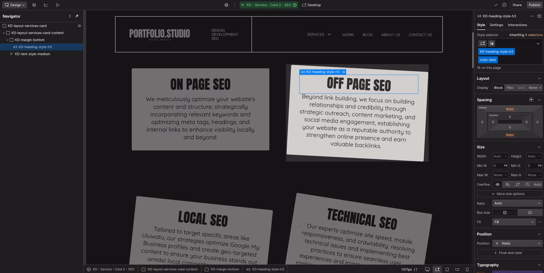Switch to the Interactions tab
Image resolution: width=544 pixels, height=273 pixels.
(x=517, y=25)
